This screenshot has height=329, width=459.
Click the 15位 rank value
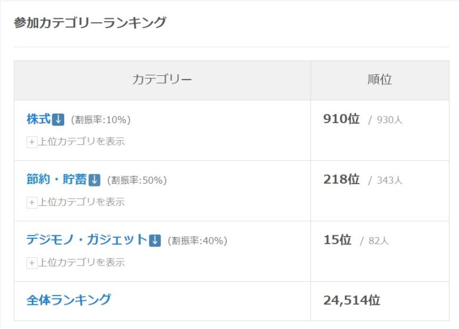337,240
